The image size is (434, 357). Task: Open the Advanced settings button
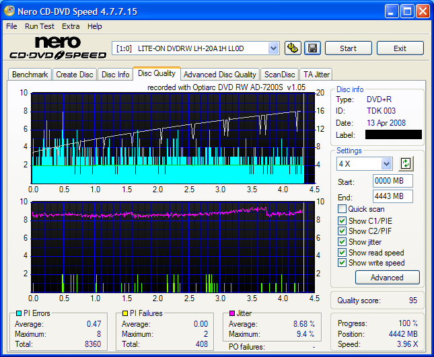point(387,277)
